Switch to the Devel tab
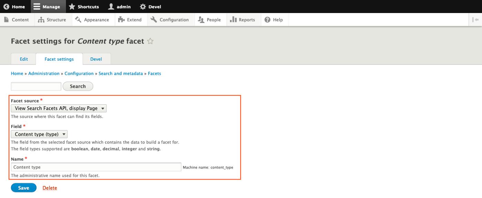482x198 pixels. pyautogui.click(x=97, y=59)
